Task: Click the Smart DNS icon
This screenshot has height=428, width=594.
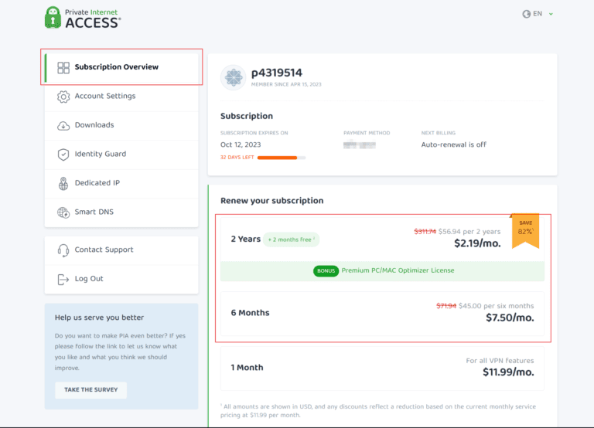Action: tap(63, 212)
